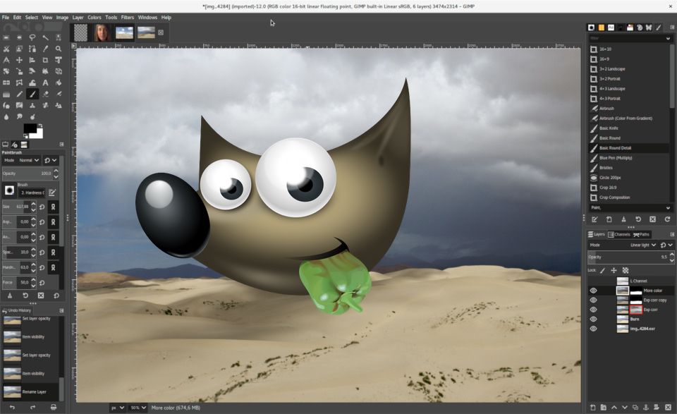Image resolution: width=677 pixels, height=414 pixels.
Task: Click Rename Layer in Undo History
Action: [x=30, y=391]
